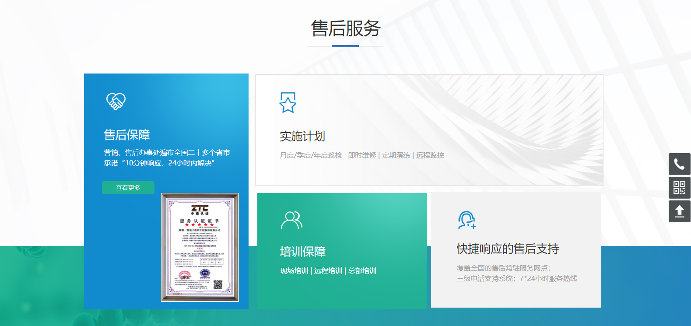Open the 实施计划 card title

point(302,137)
